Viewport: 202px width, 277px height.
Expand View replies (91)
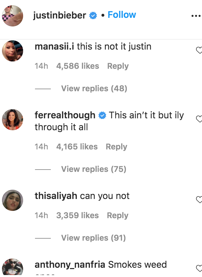coord(93,238)
